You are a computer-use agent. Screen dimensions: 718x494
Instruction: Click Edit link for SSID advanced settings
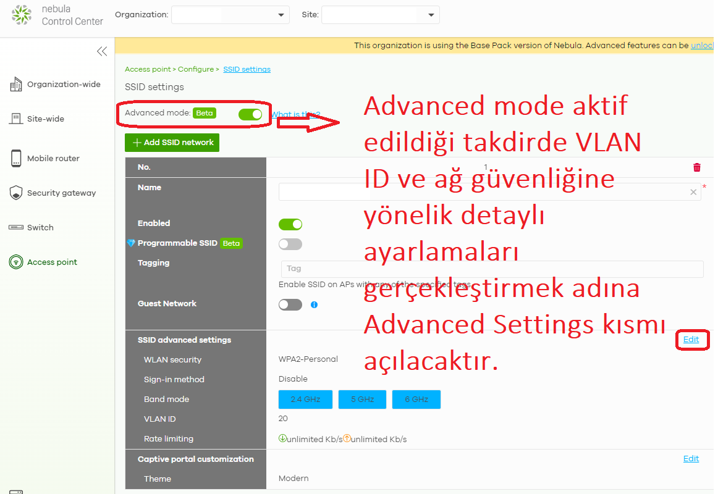pyautogui.click(x=691, y=340)
